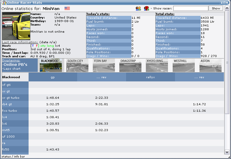231x159 pixels.
Task: Click the rev header after gp
Action: [x=101, y=77]
